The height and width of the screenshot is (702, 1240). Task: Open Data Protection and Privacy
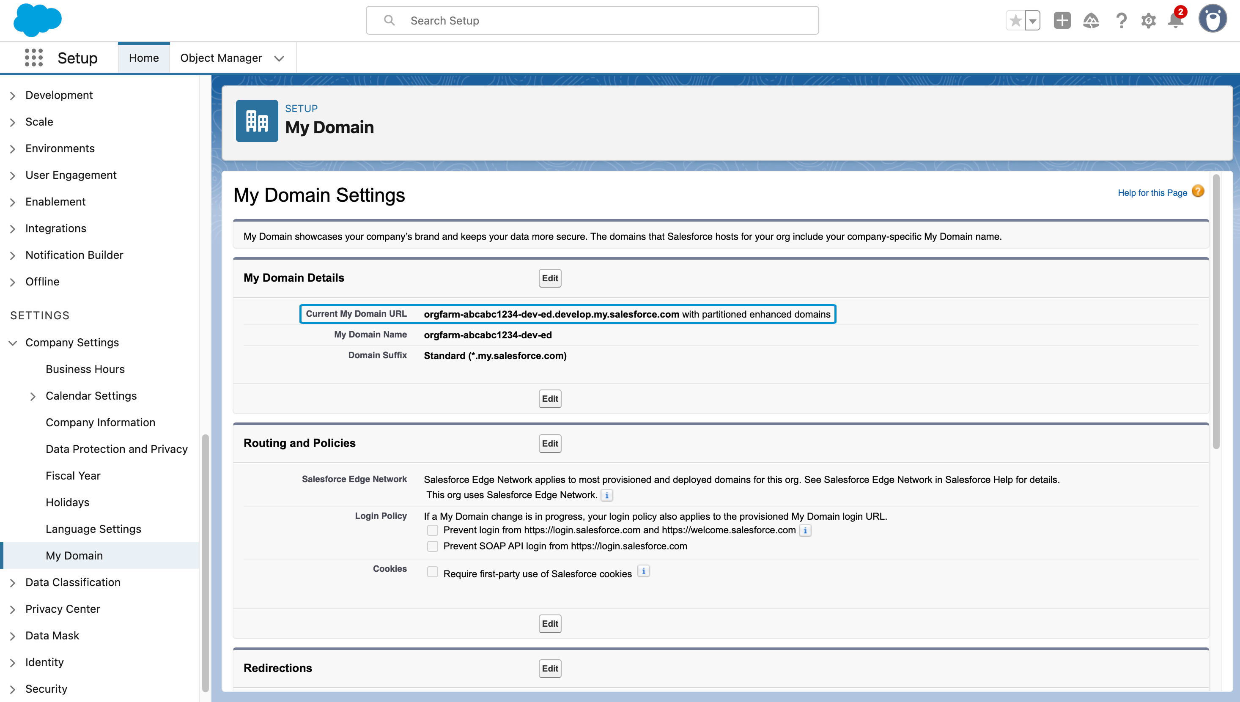tap(117, 449)
